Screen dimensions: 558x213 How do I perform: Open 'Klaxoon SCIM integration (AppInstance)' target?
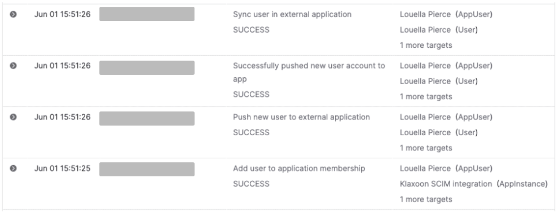[x=473, y=184]
